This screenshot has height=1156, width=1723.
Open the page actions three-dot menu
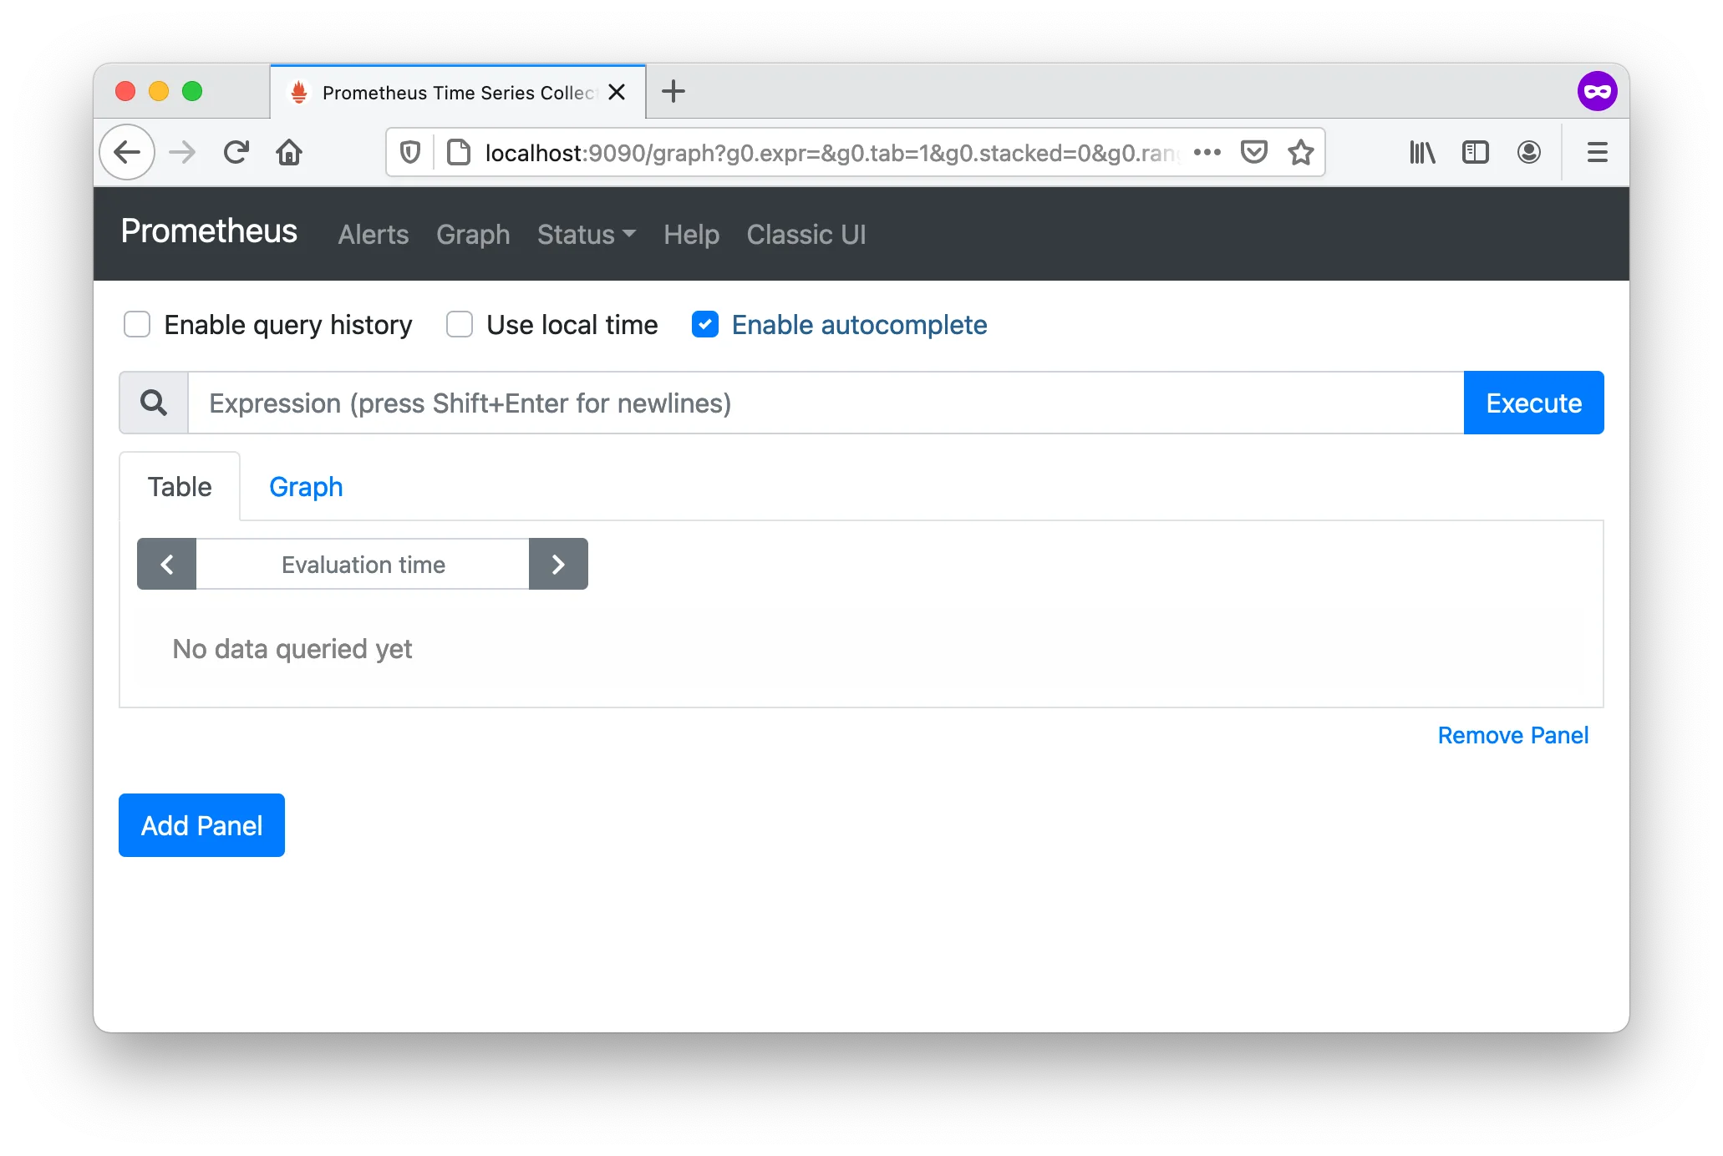tap(1207, 152)
